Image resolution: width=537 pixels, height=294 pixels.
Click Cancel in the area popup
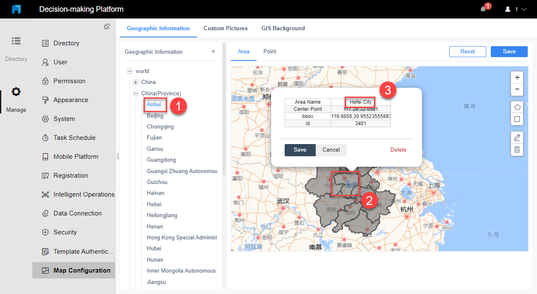(x=331, y=150)
